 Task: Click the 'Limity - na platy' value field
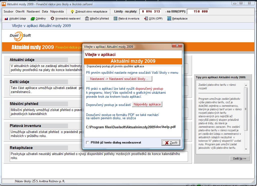pyautogui.click(x=150, y=11)
